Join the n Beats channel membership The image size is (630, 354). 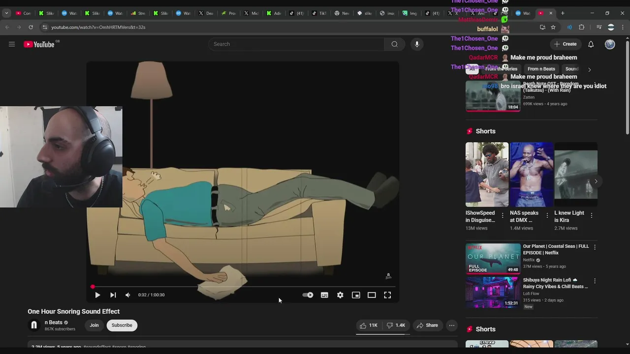pyautogui.click(x=94, y=325)
